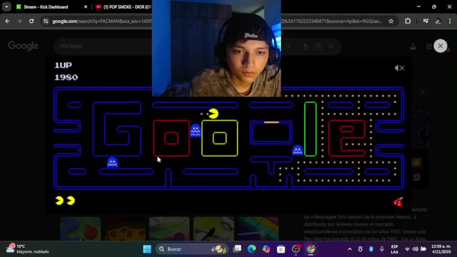This screenshot has width=457, height=257.
Task: Open the Wi-Fi network tray icon
Action: tap(407, 249)
